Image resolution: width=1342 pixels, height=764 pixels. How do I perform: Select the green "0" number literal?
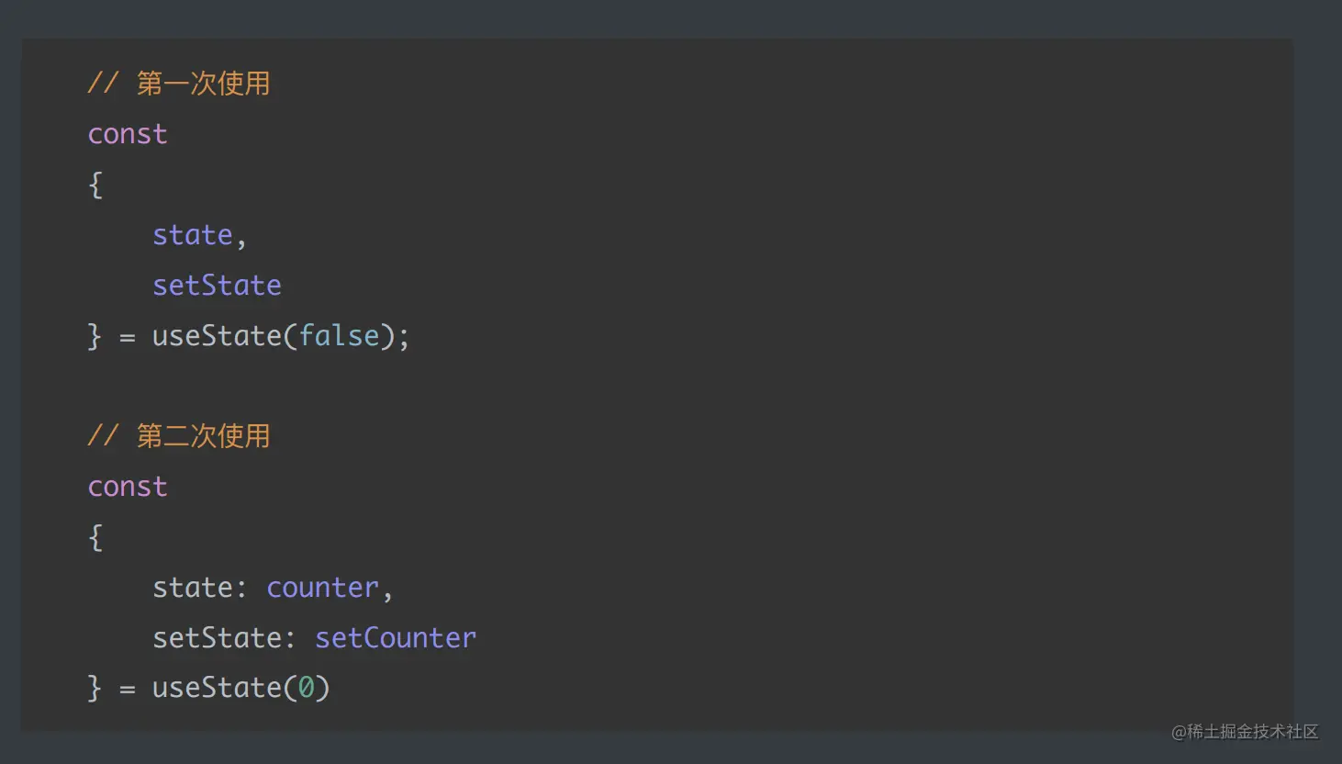[307, 688]
